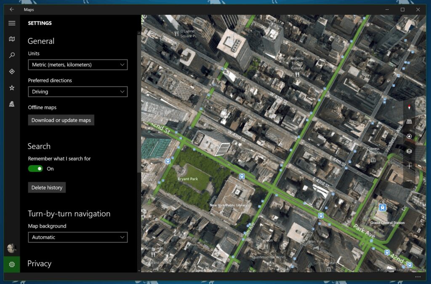Click the General section heading

tap(41, 41)
